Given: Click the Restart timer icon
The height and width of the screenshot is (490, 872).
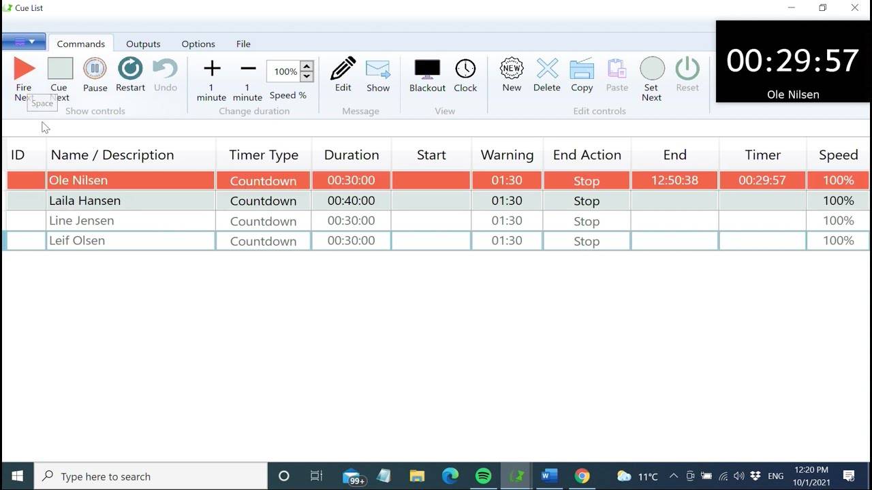Looking at the screenshot, I should tap(130, 69).
